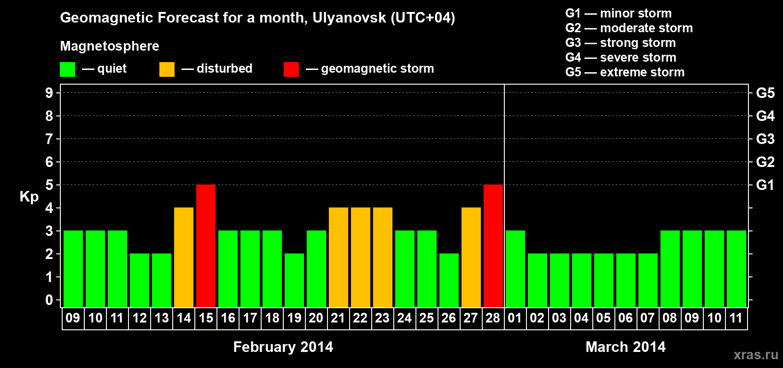Select the green bar above February 19
783x368 pixels.
(x=294, y=280)
